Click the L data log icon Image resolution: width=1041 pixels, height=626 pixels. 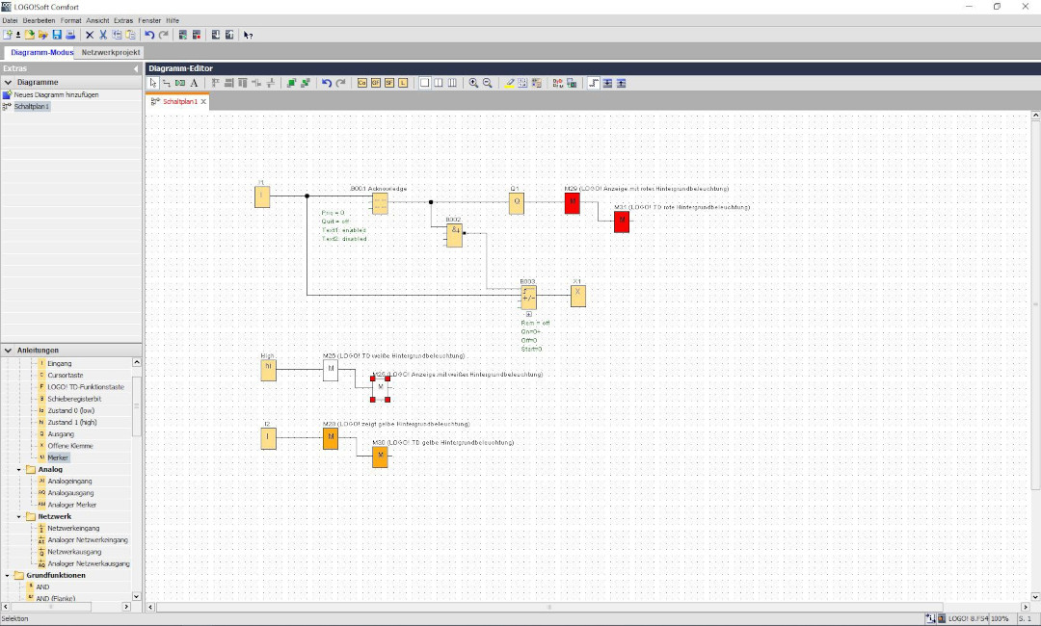pyautogui.click(x=403, y=83)
